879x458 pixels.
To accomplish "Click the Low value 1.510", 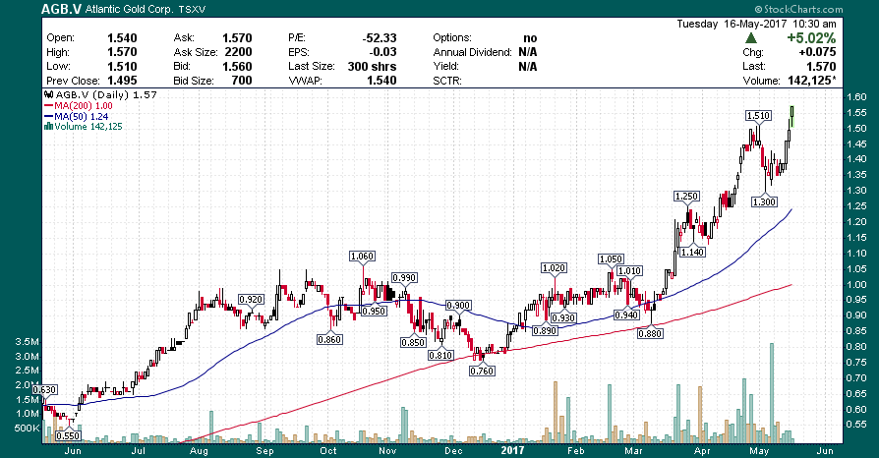I will 122,66.
